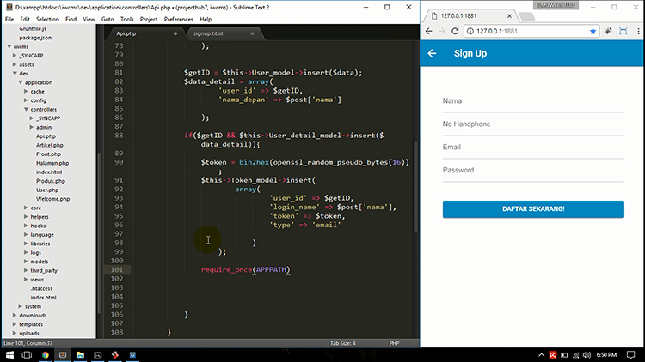
Task: Click unsaved dot on Api.php tab
Action: coord(175,33)
